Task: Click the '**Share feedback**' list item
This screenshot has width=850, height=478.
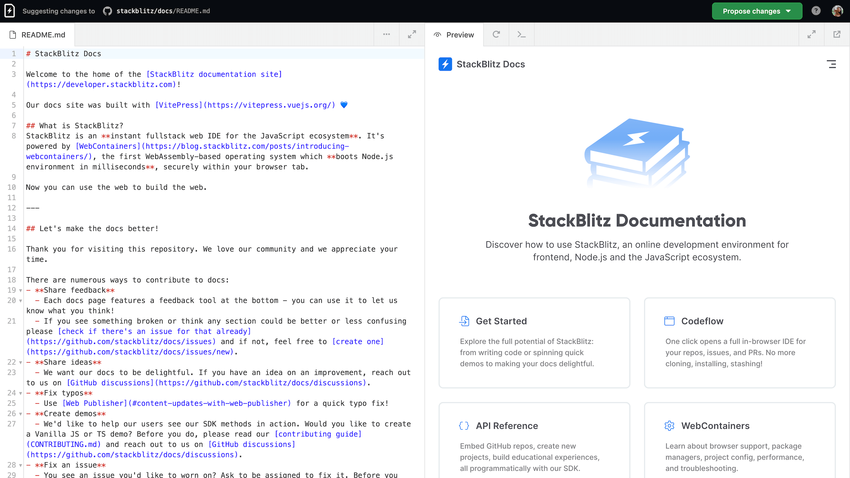Action: click(x=70, y=290)
